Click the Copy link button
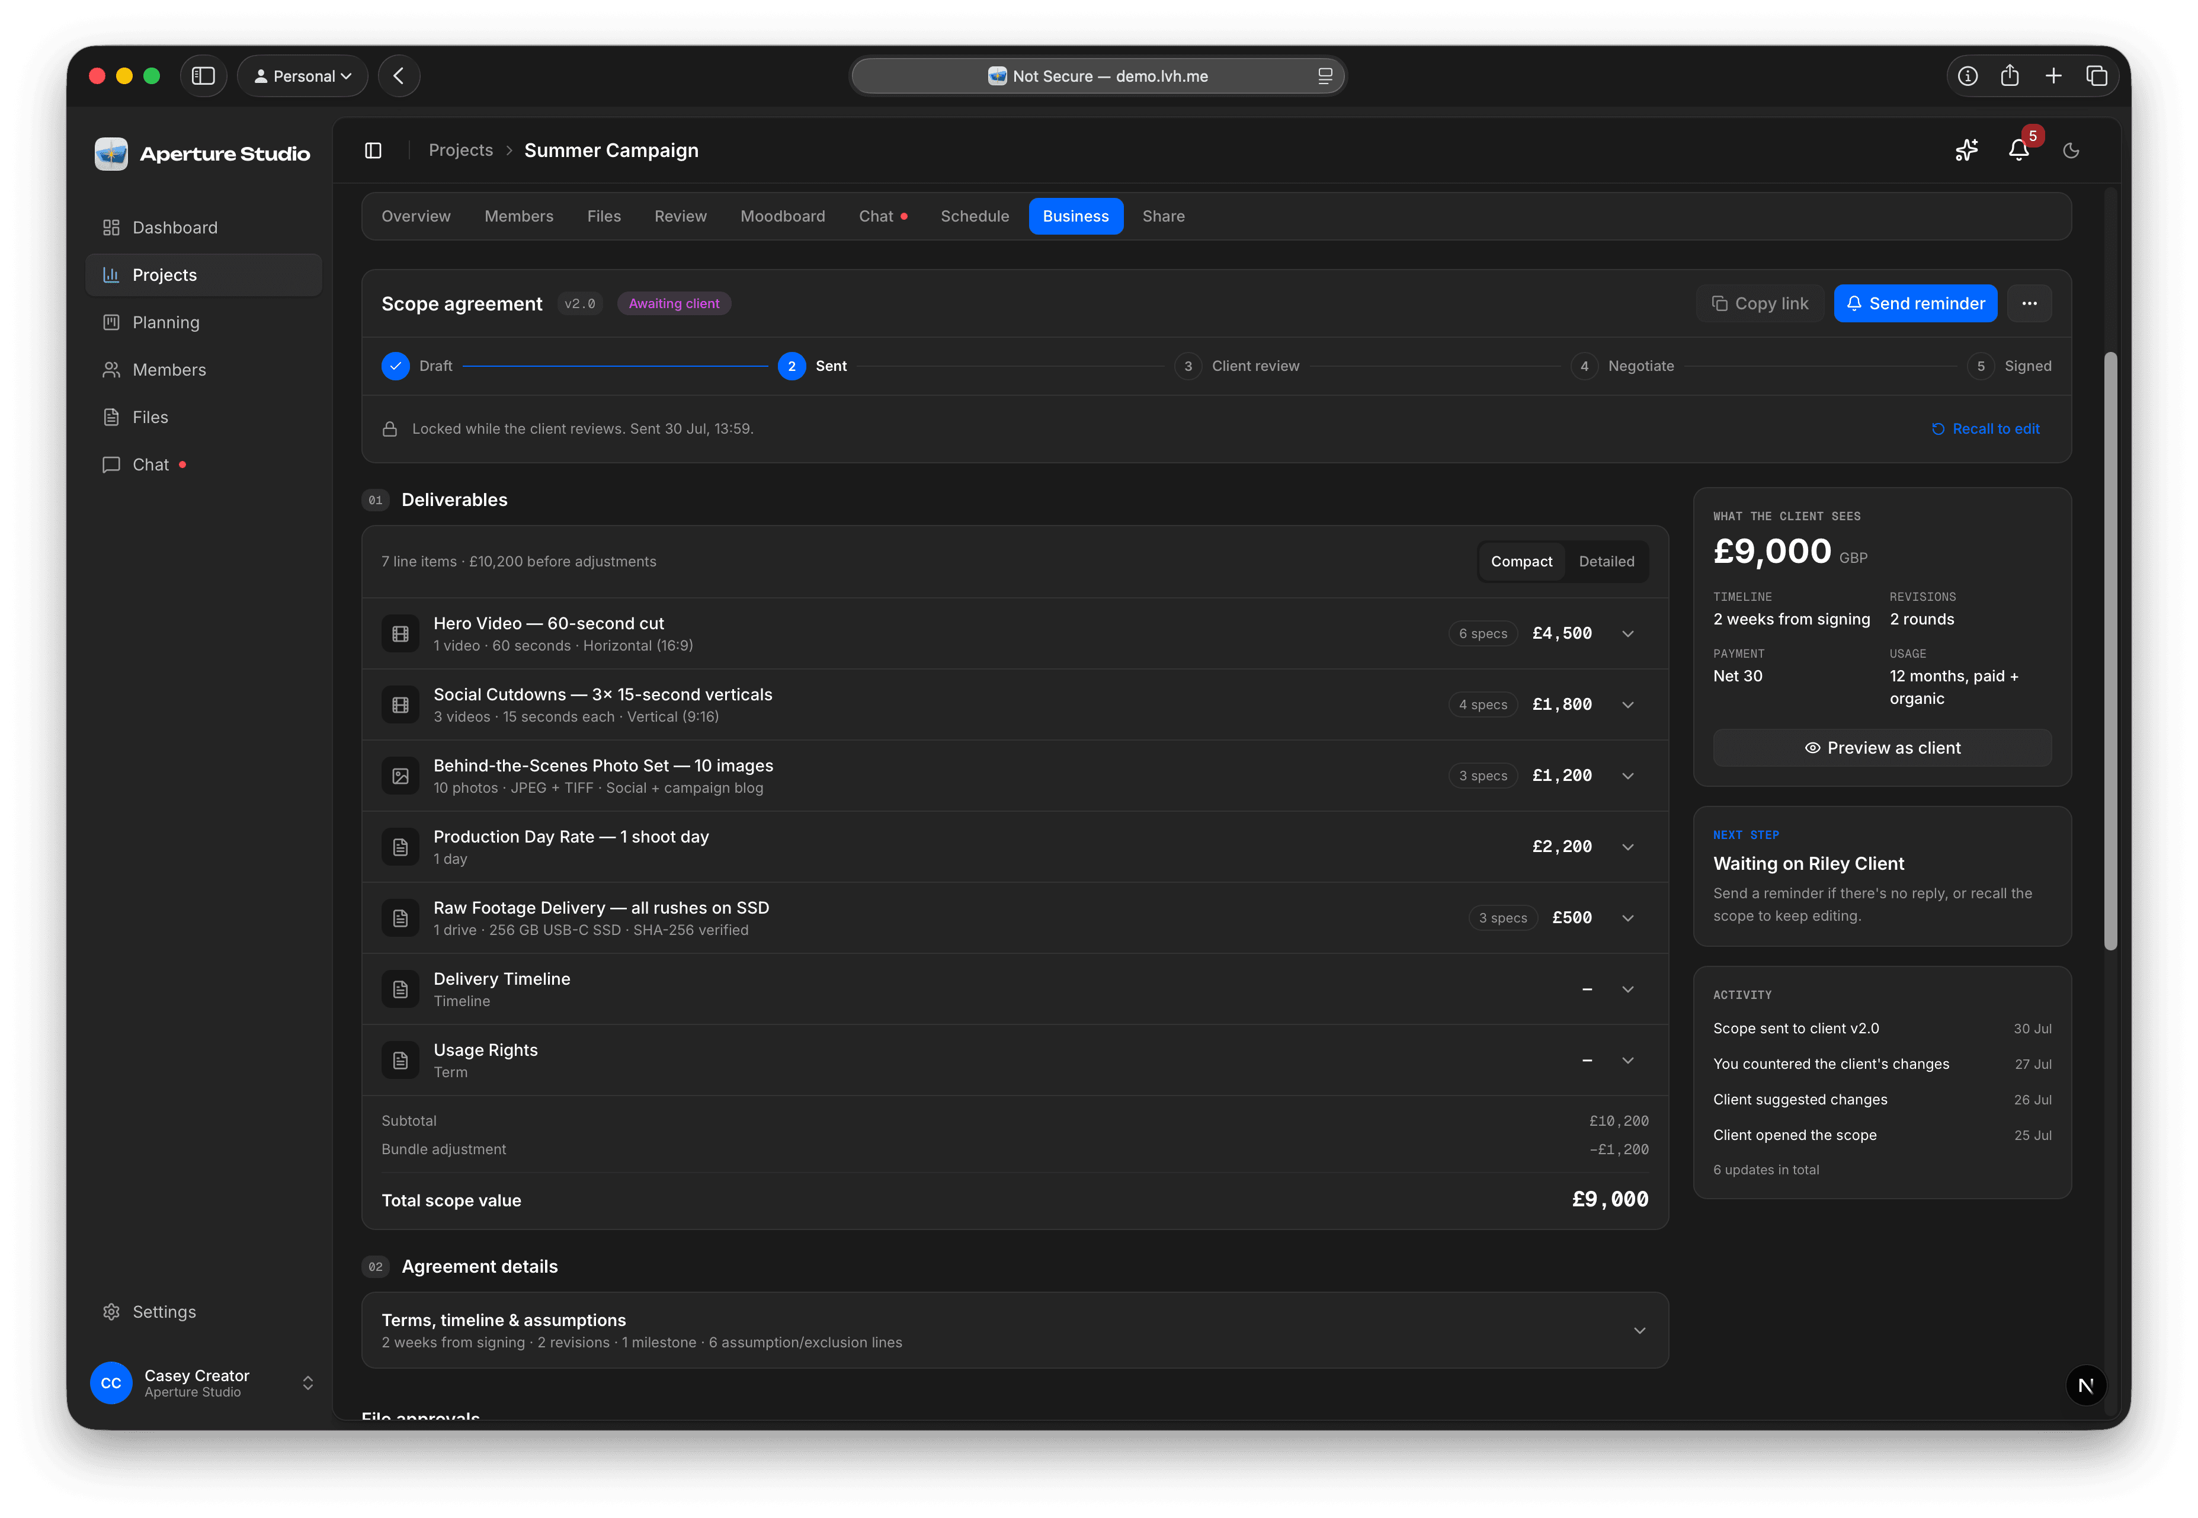 (x=1760, y=303)
